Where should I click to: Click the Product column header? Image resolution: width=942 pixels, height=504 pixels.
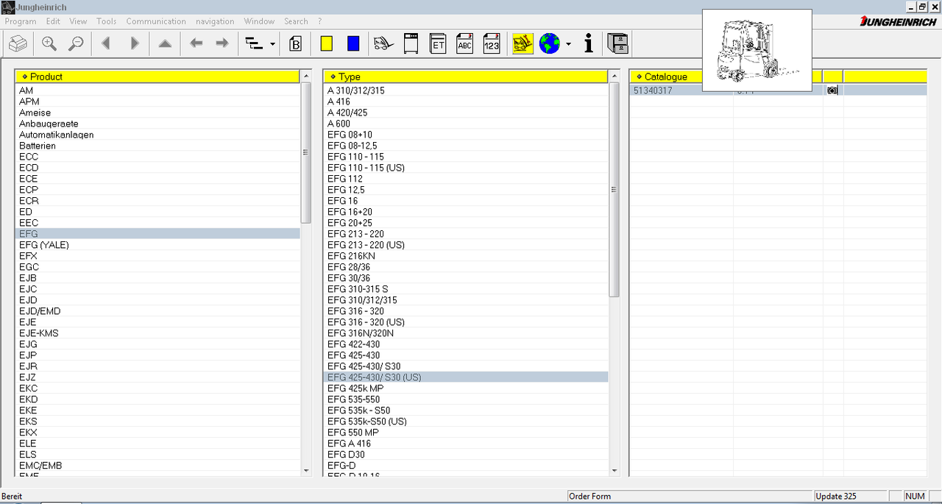tap(157, 77)
